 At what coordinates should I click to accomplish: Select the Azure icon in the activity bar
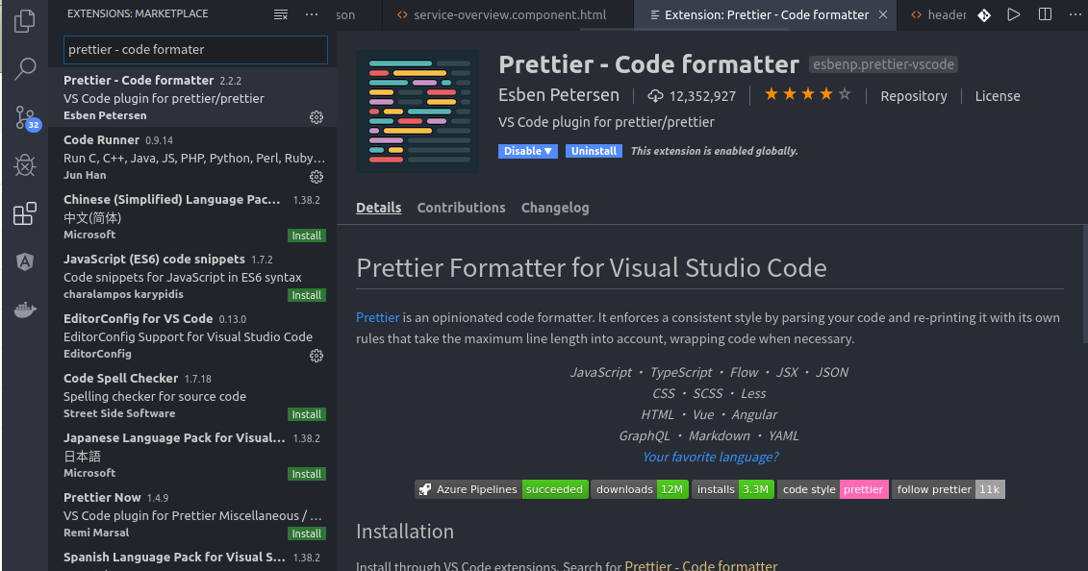pos(25,261)
